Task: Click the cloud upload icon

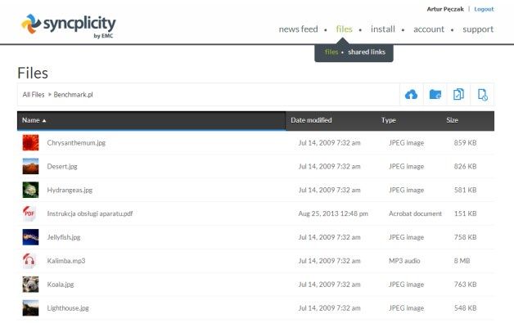Action: (411, 95)
